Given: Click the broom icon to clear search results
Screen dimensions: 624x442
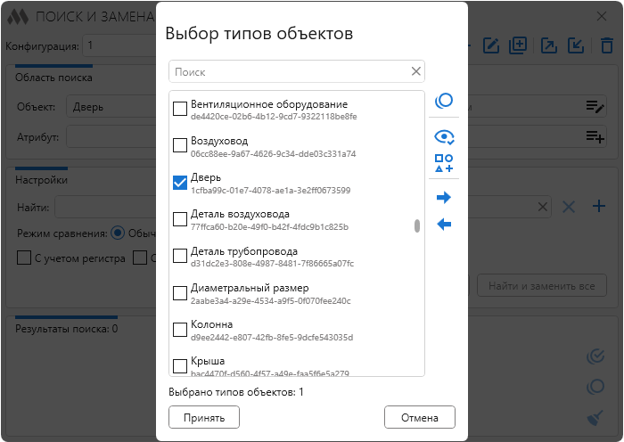Looking at the screenshot, I should [x=595, y=418].
